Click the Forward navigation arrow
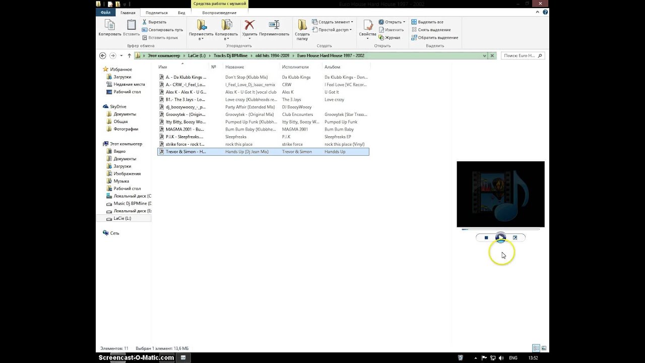Screen dimensions: 645x363 [113, 55]
